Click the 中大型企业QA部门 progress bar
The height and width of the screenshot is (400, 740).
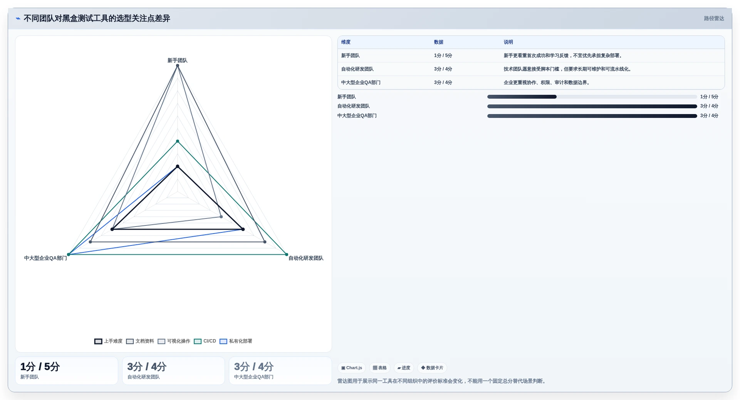click(x=592, y=116)
